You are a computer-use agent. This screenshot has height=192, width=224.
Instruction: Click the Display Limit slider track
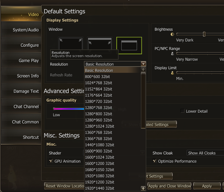point(200,73)
